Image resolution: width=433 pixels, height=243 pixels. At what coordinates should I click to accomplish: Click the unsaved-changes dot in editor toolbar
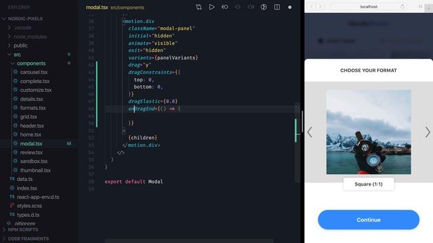(290, 7)
